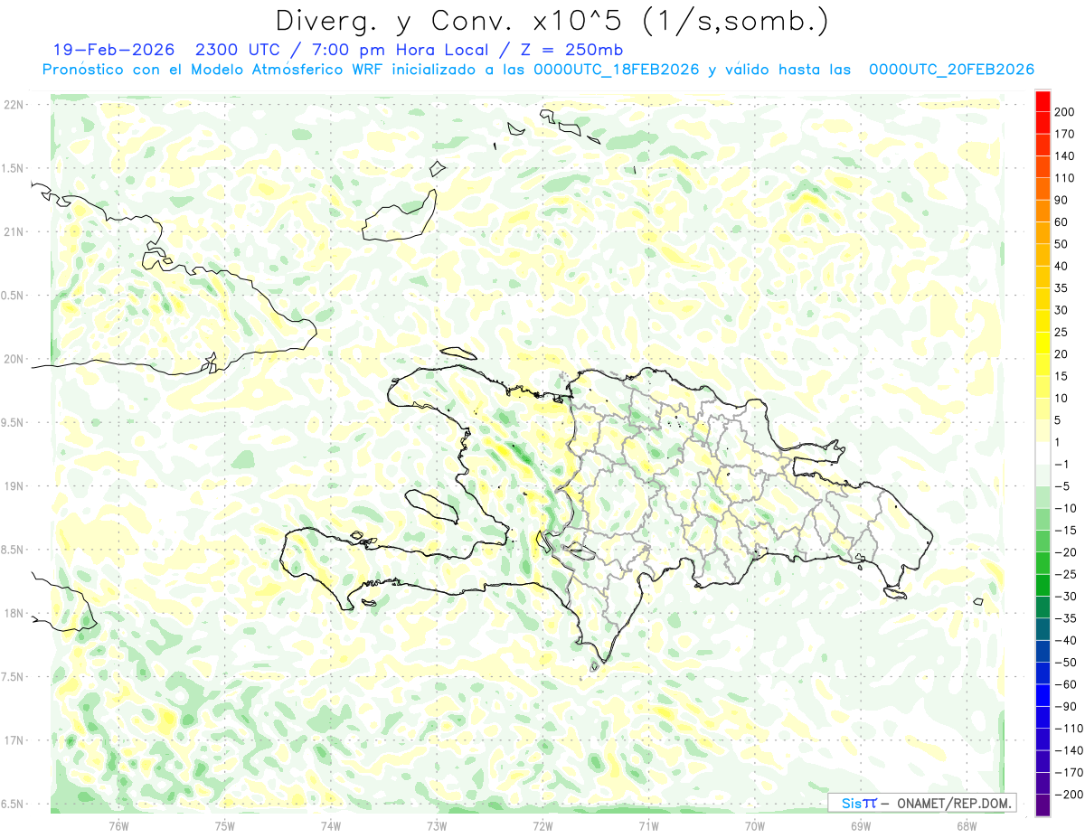
Task: Click the '-35' value on the color scale
Action: 1065,619
